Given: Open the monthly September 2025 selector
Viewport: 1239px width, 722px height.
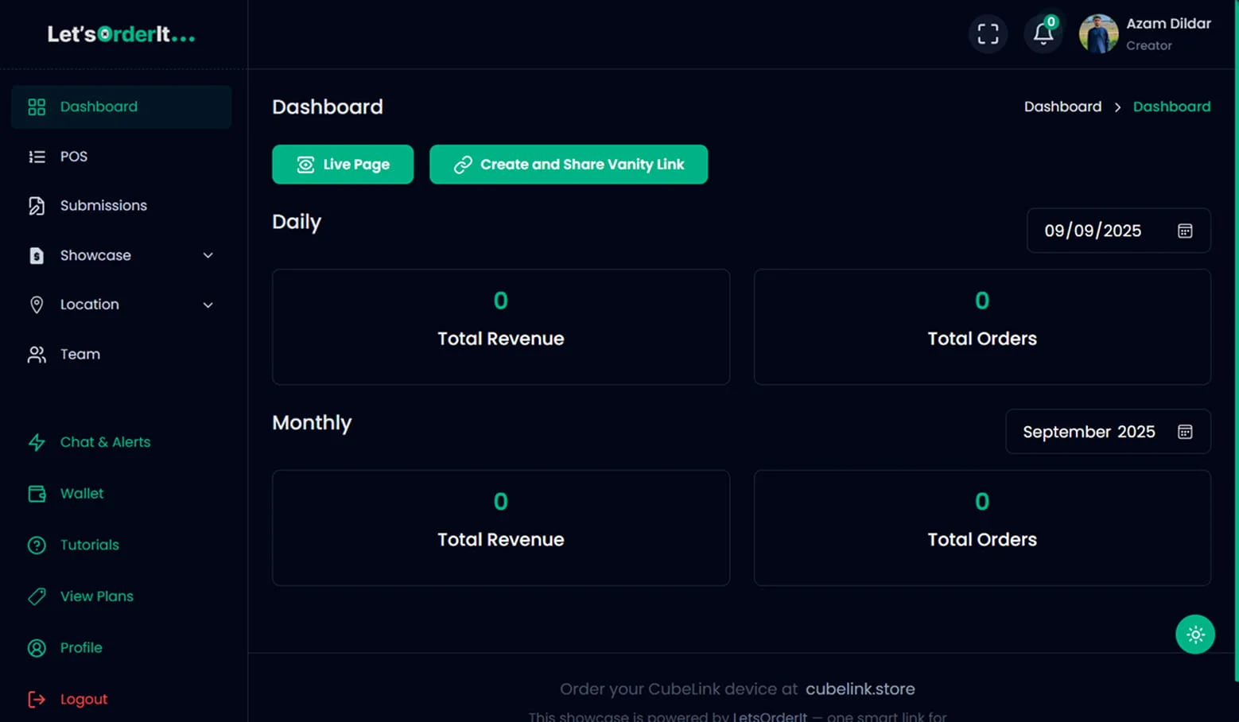Looking at the screenshot, I should click(x=1106, y=432).
